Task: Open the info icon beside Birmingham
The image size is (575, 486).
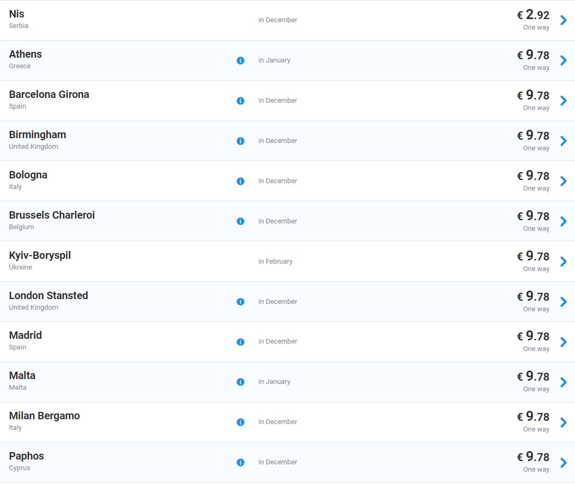Action: [x=240, y=141]
